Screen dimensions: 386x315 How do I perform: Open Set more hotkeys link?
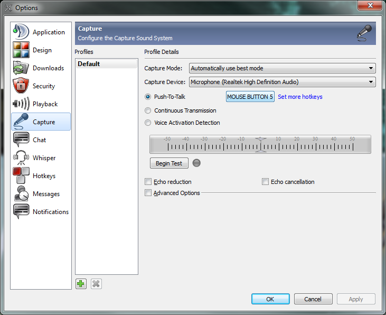click(300, 97)
